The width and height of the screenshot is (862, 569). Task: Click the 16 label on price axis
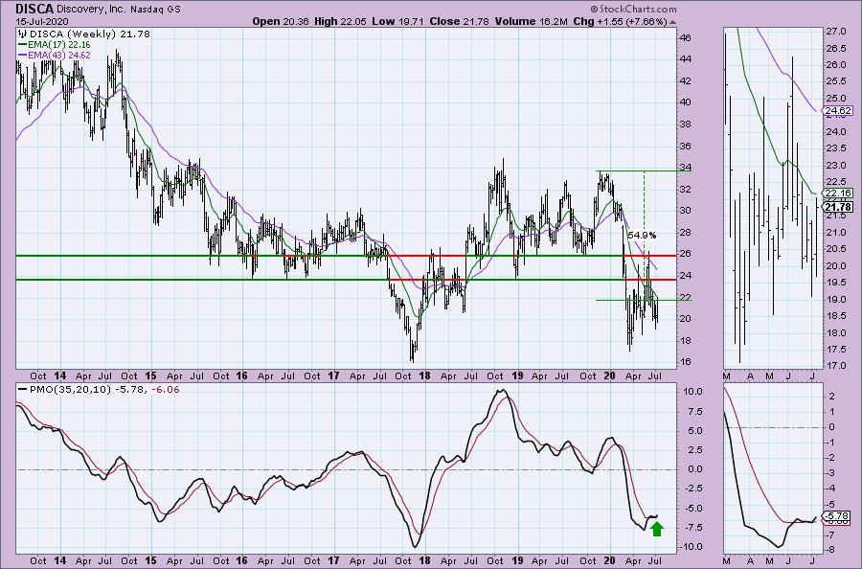coord(686,362)
